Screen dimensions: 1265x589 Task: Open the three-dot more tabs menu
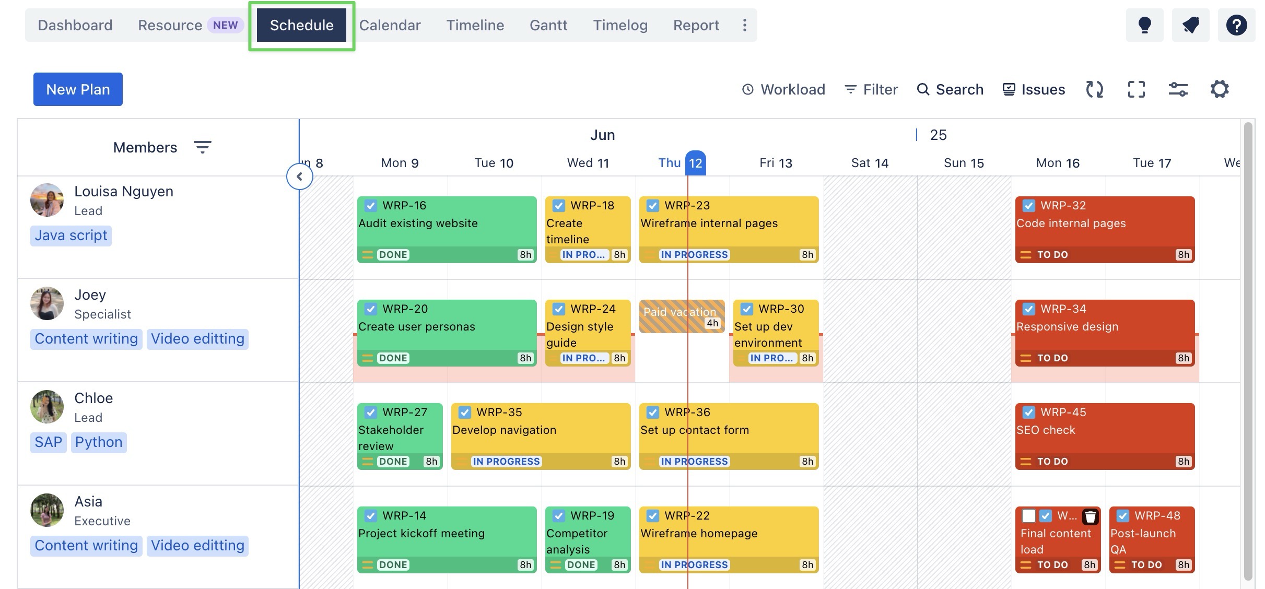pos(744,25)
